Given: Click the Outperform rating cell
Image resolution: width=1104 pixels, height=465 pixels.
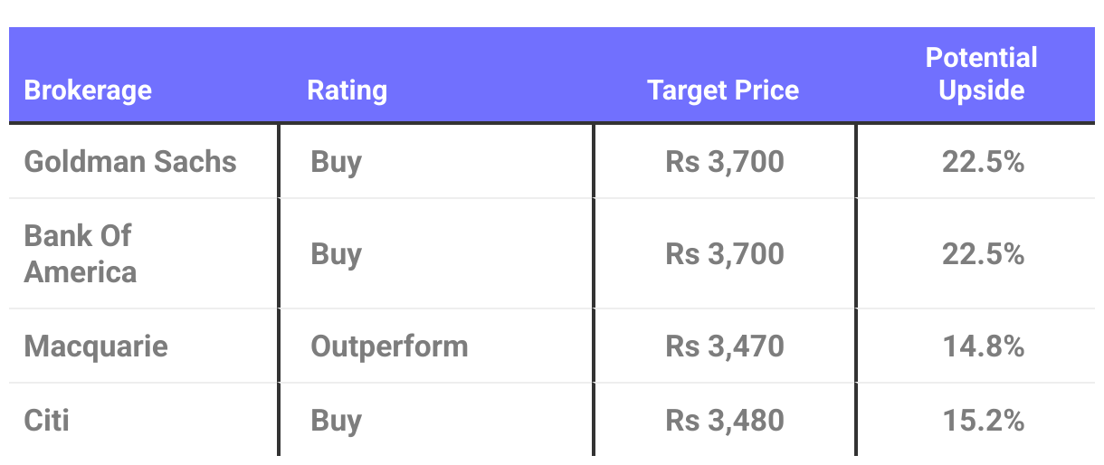Looking at the screenshot, I should [390, 346].
